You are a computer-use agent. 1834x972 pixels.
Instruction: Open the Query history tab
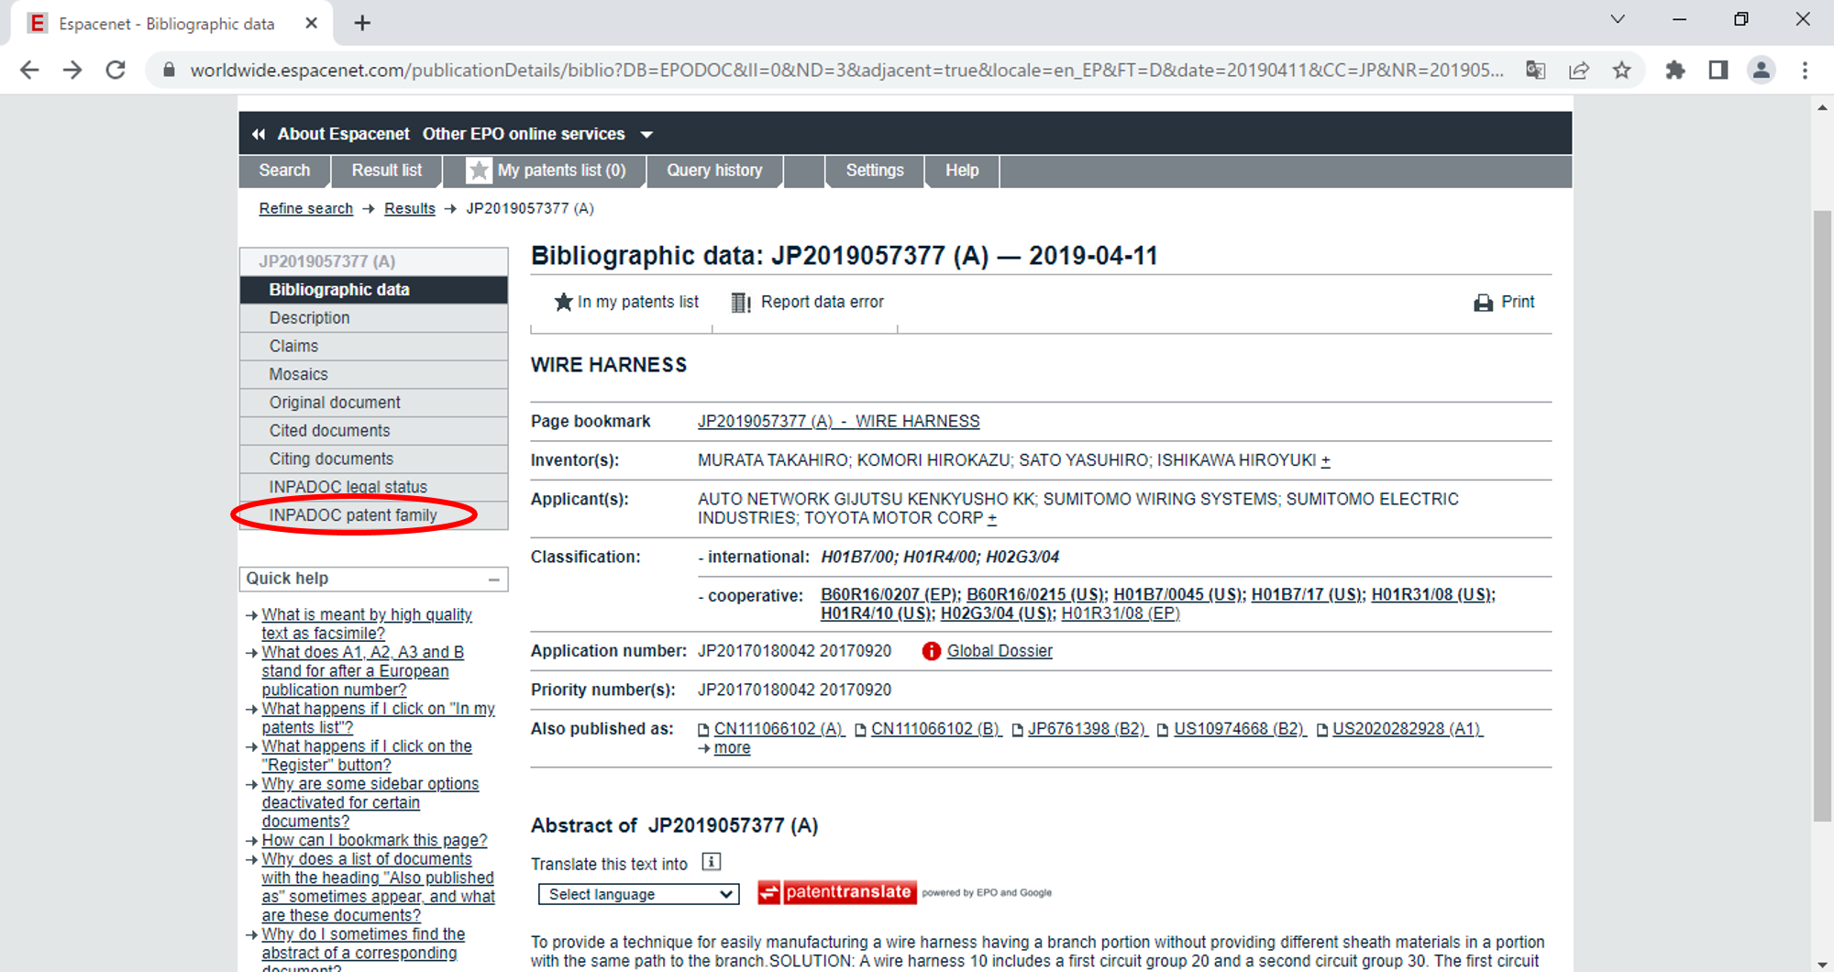[714, 171]
